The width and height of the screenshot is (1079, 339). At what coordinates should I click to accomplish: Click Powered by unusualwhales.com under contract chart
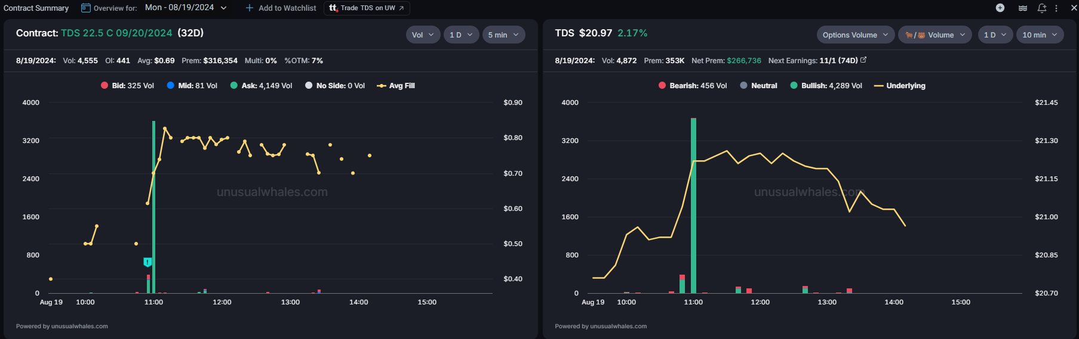tap(62, 326)
